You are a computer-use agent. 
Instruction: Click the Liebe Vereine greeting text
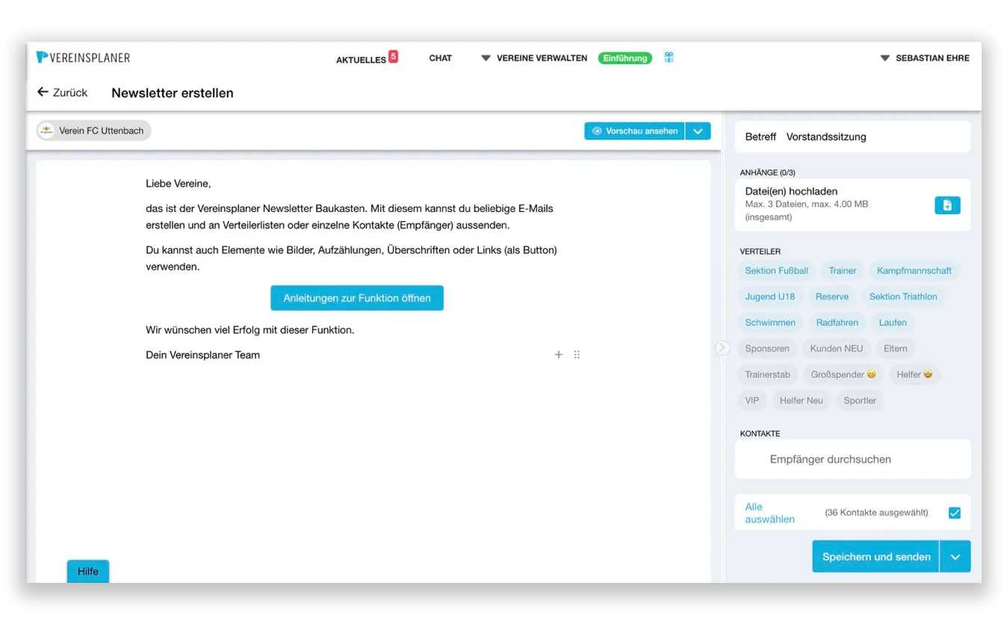coord(179,183)
